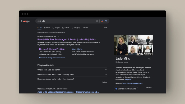Switch to the Images tab
The image size is (185, 104).
(56, 27)
